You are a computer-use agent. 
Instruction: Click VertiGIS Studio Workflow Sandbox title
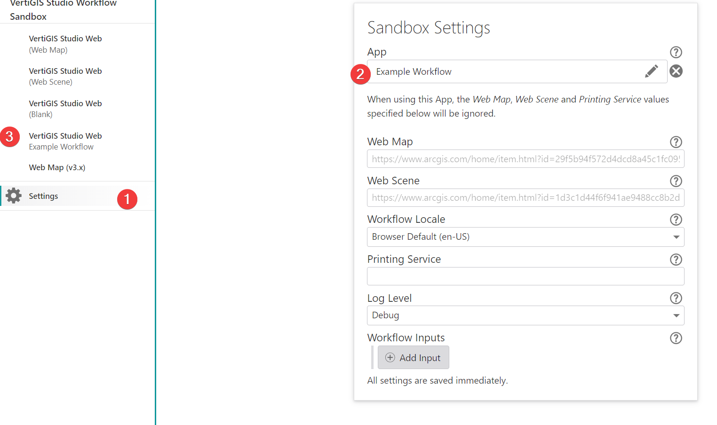point(63,10)
